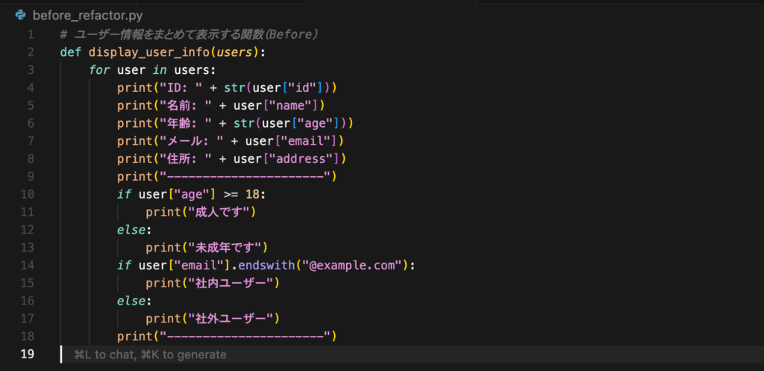Click the users parameter in the function signature
This screenshot has height=371, width=764.
coord(234,52)
